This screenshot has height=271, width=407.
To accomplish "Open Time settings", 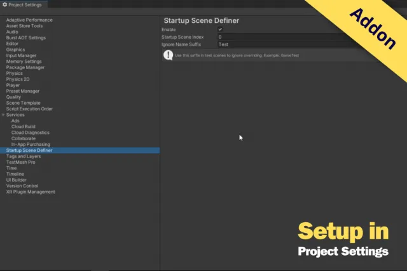I will pyautogui.click(x=11, y=168).
